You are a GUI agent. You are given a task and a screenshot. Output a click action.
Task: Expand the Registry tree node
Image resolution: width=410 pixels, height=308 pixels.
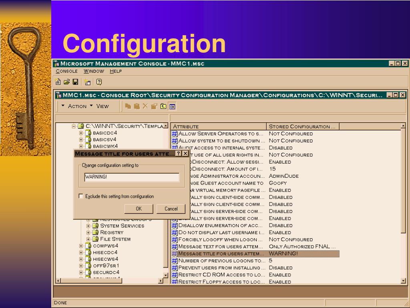pyautogui.click(x=88, y=232)
